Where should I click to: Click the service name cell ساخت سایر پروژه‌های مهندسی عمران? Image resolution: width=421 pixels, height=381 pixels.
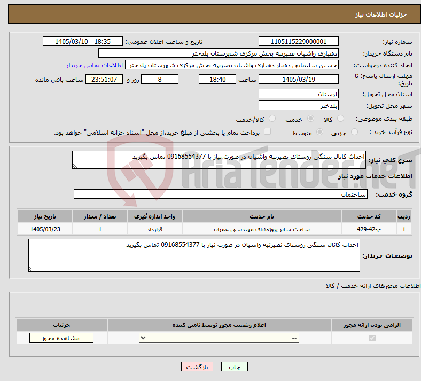[262, 229]
